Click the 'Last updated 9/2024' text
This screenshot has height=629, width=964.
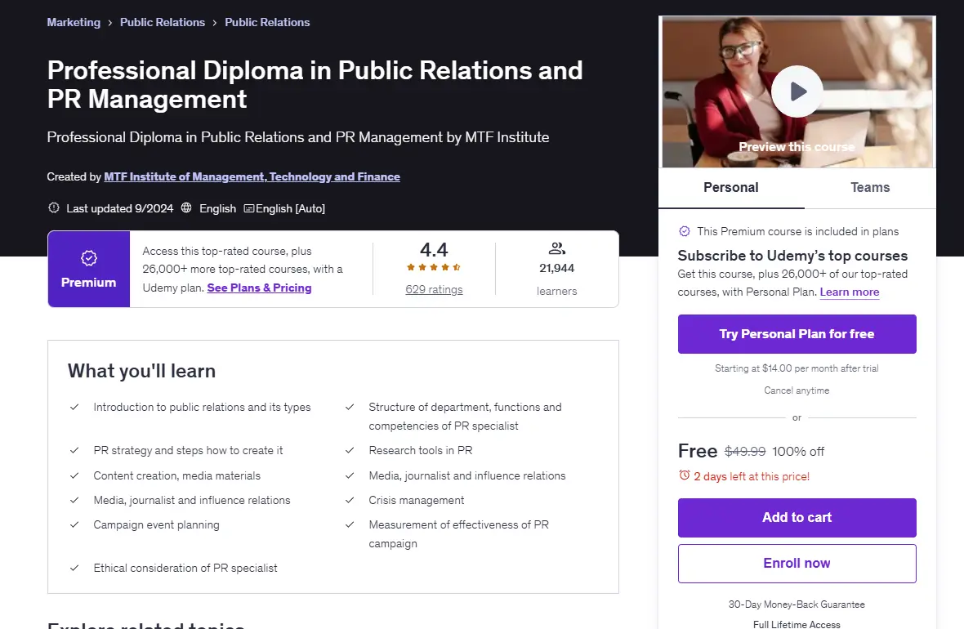120,208
